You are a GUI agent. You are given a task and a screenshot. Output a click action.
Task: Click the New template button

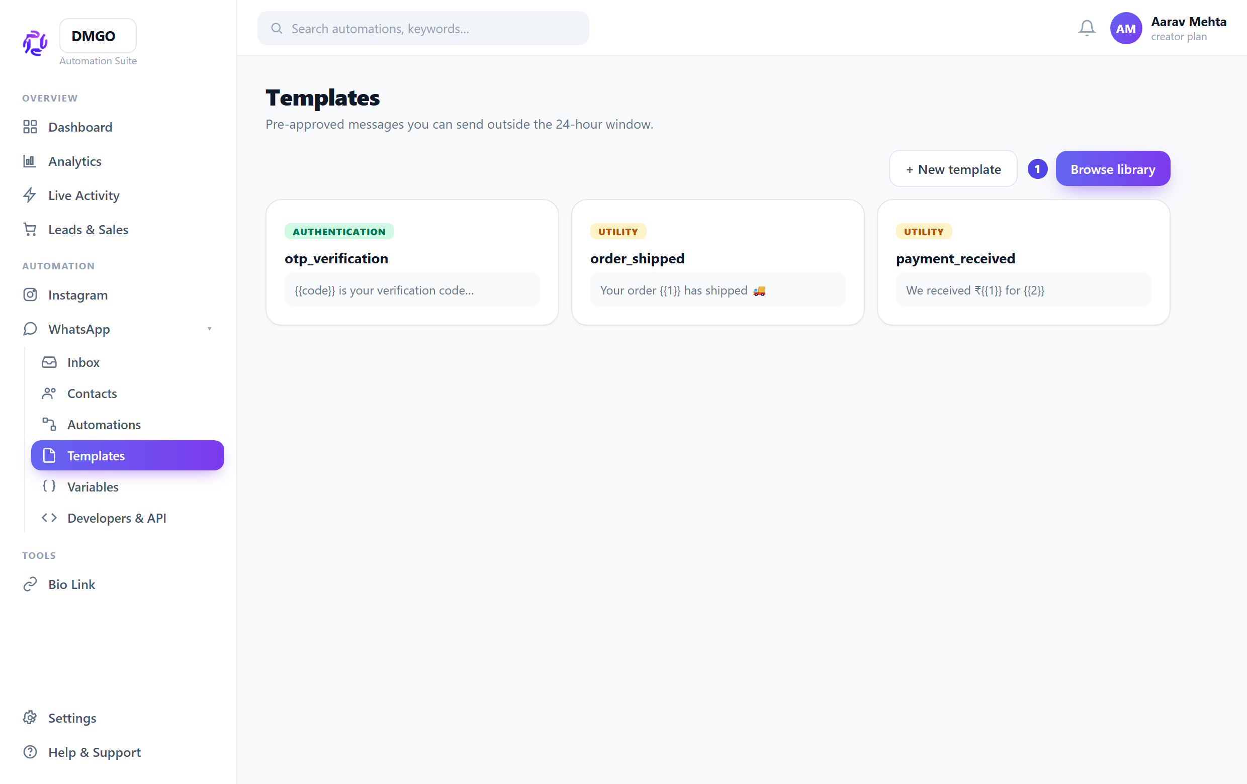point(953,169)
